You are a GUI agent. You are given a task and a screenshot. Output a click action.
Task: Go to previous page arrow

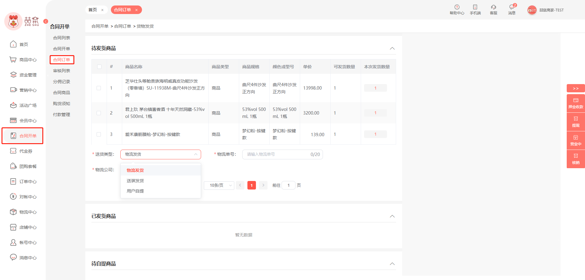coord(240,185)
